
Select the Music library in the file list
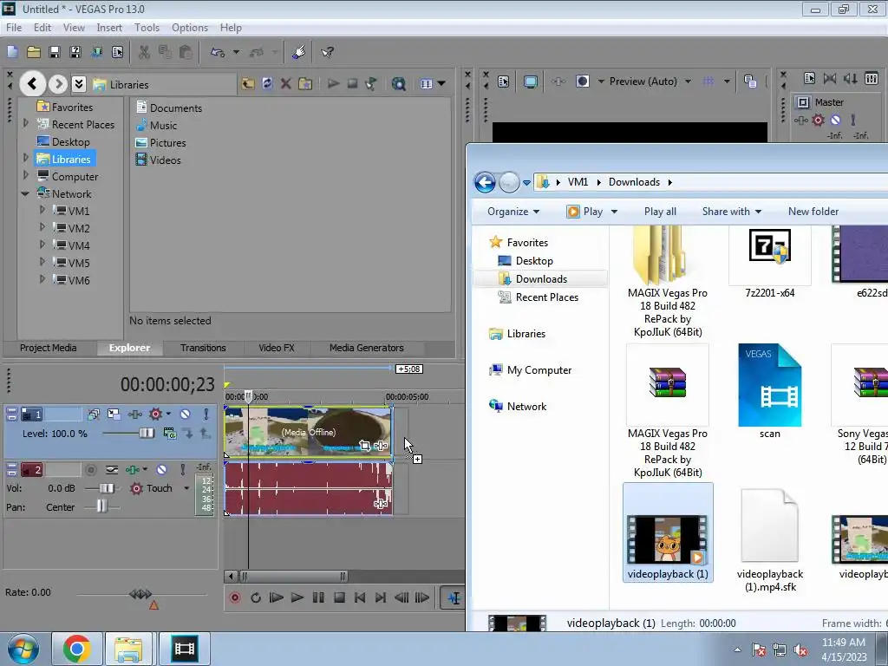pyautogui.click(x=157, y=125)
